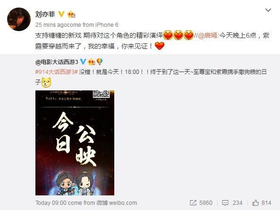This screenshot has width=280, height=210.
Task: Click the doge emoji after 子
Action: [x=46, y=82]
